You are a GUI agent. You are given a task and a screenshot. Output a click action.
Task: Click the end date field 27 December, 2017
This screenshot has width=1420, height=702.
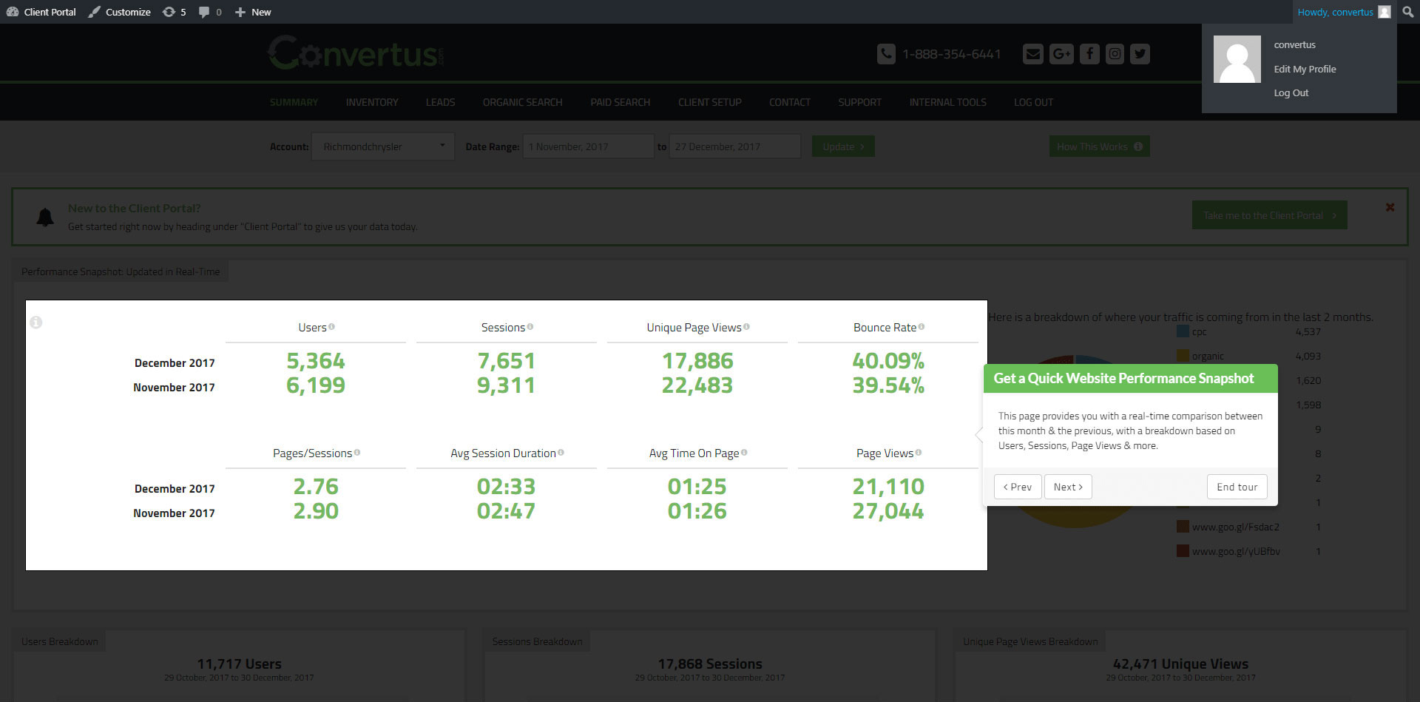point(735,146)
